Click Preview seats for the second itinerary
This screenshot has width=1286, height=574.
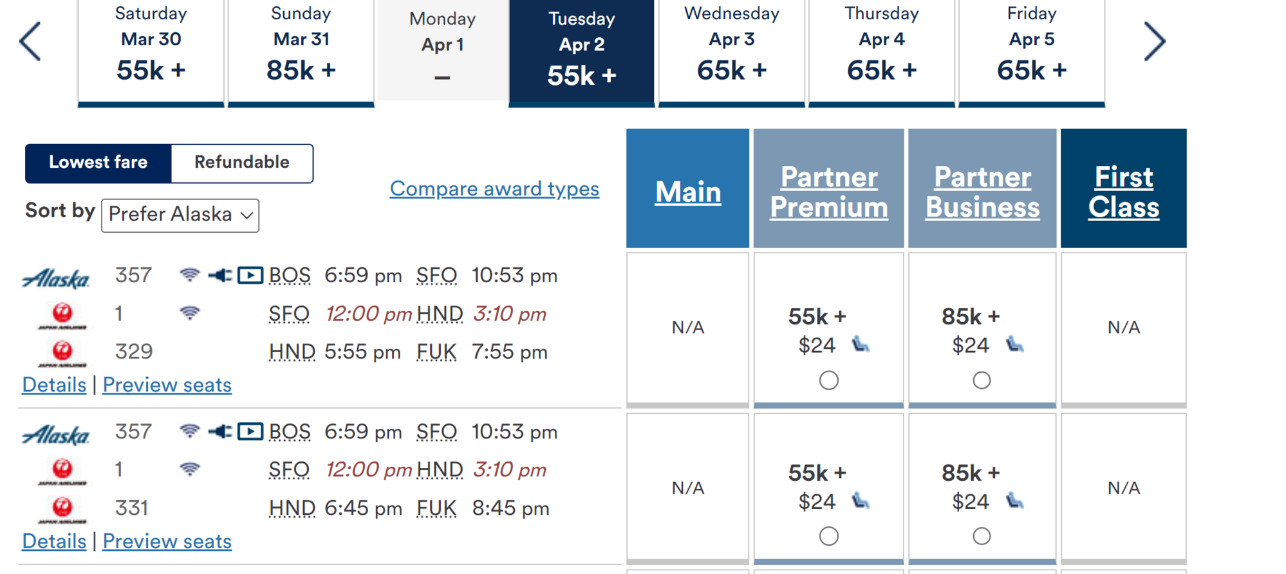[x=167, y=541]
